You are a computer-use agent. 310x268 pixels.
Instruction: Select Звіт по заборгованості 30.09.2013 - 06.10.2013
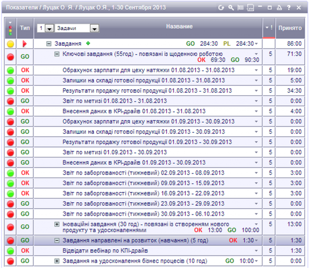143,214
